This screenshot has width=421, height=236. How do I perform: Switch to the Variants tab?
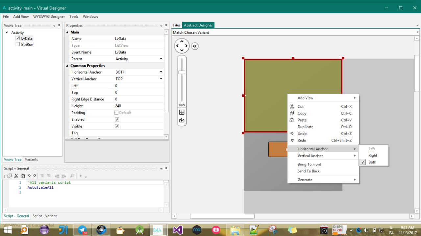click(x=31, y=160)
